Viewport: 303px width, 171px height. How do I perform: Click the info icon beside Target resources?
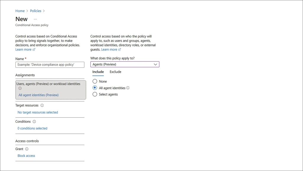point(42,105)
